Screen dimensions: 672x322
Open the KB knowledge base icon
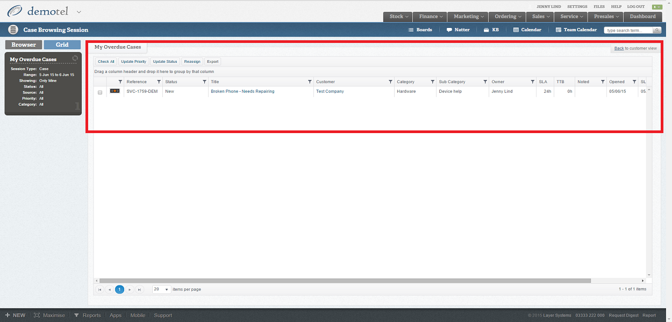point(486,30)
